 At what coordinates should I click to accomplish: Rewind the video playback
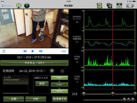click(x=25, y=51)
